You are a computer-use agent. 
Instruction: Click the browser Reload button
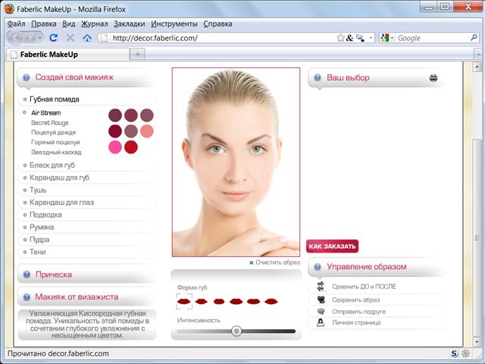54,38
